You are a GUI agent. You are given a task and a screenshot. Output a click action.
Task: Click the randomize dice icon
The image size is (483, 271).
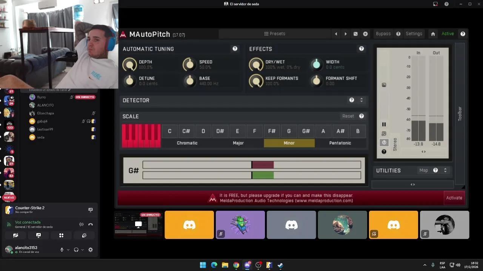pos(355,34)
